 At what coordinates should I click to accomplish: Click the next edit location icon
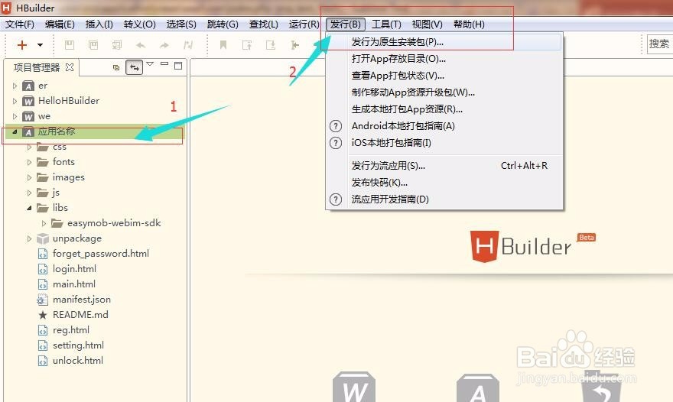point(271,44)
